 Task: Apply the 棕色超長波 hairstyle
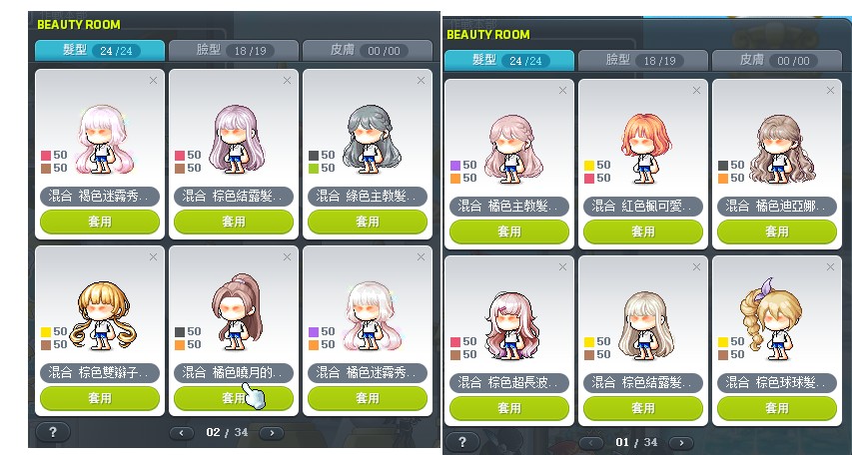click(x=509, y=408)
